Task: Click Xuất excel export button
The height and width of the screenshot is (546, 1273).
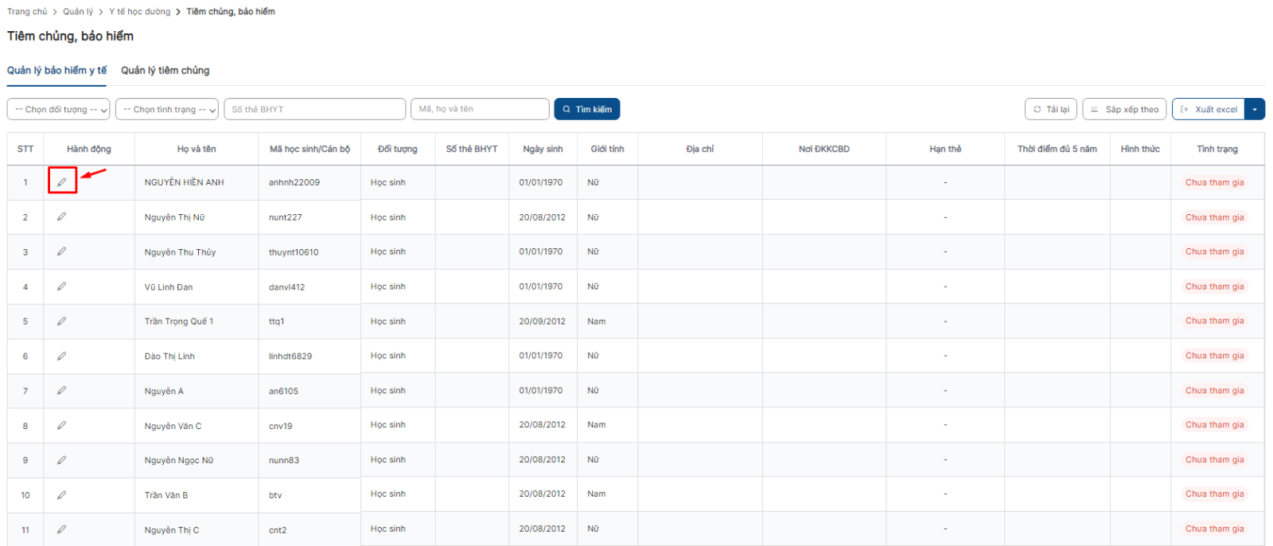Action: (x=1209, y=109)
